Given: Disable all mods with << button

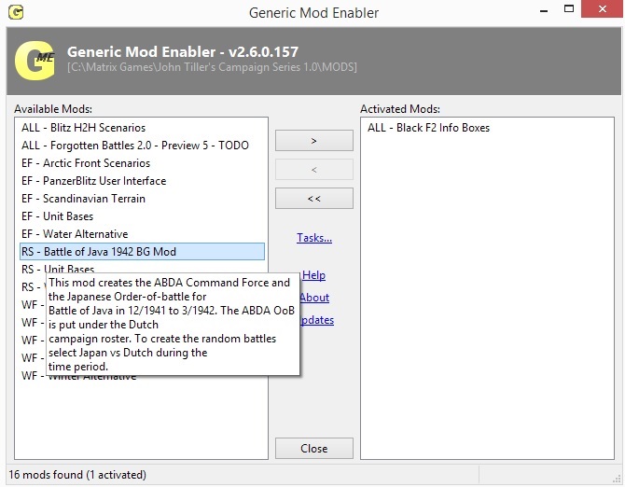Looking at the screenshot, I should (x=313, y=198).
